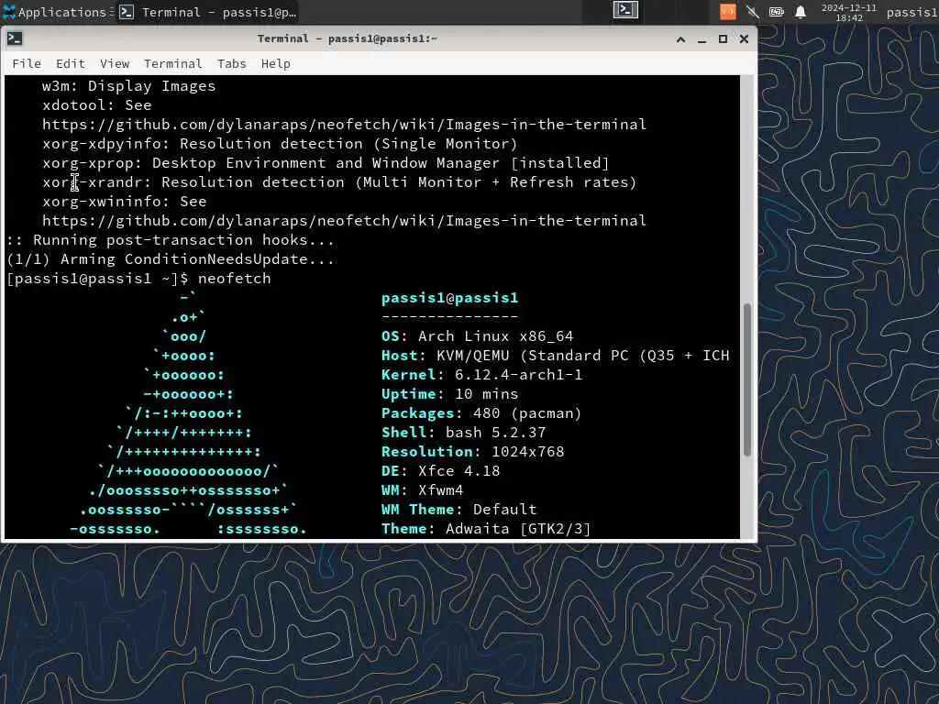Image resolution: width=939 pixels, height=704 pixels.
Task: Click the 'xorg-xrandr' dependency line
Action: 339,182
